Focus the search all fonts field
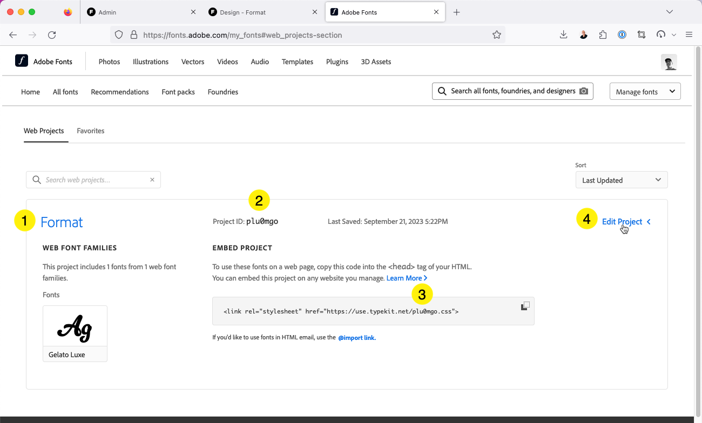 512,91
